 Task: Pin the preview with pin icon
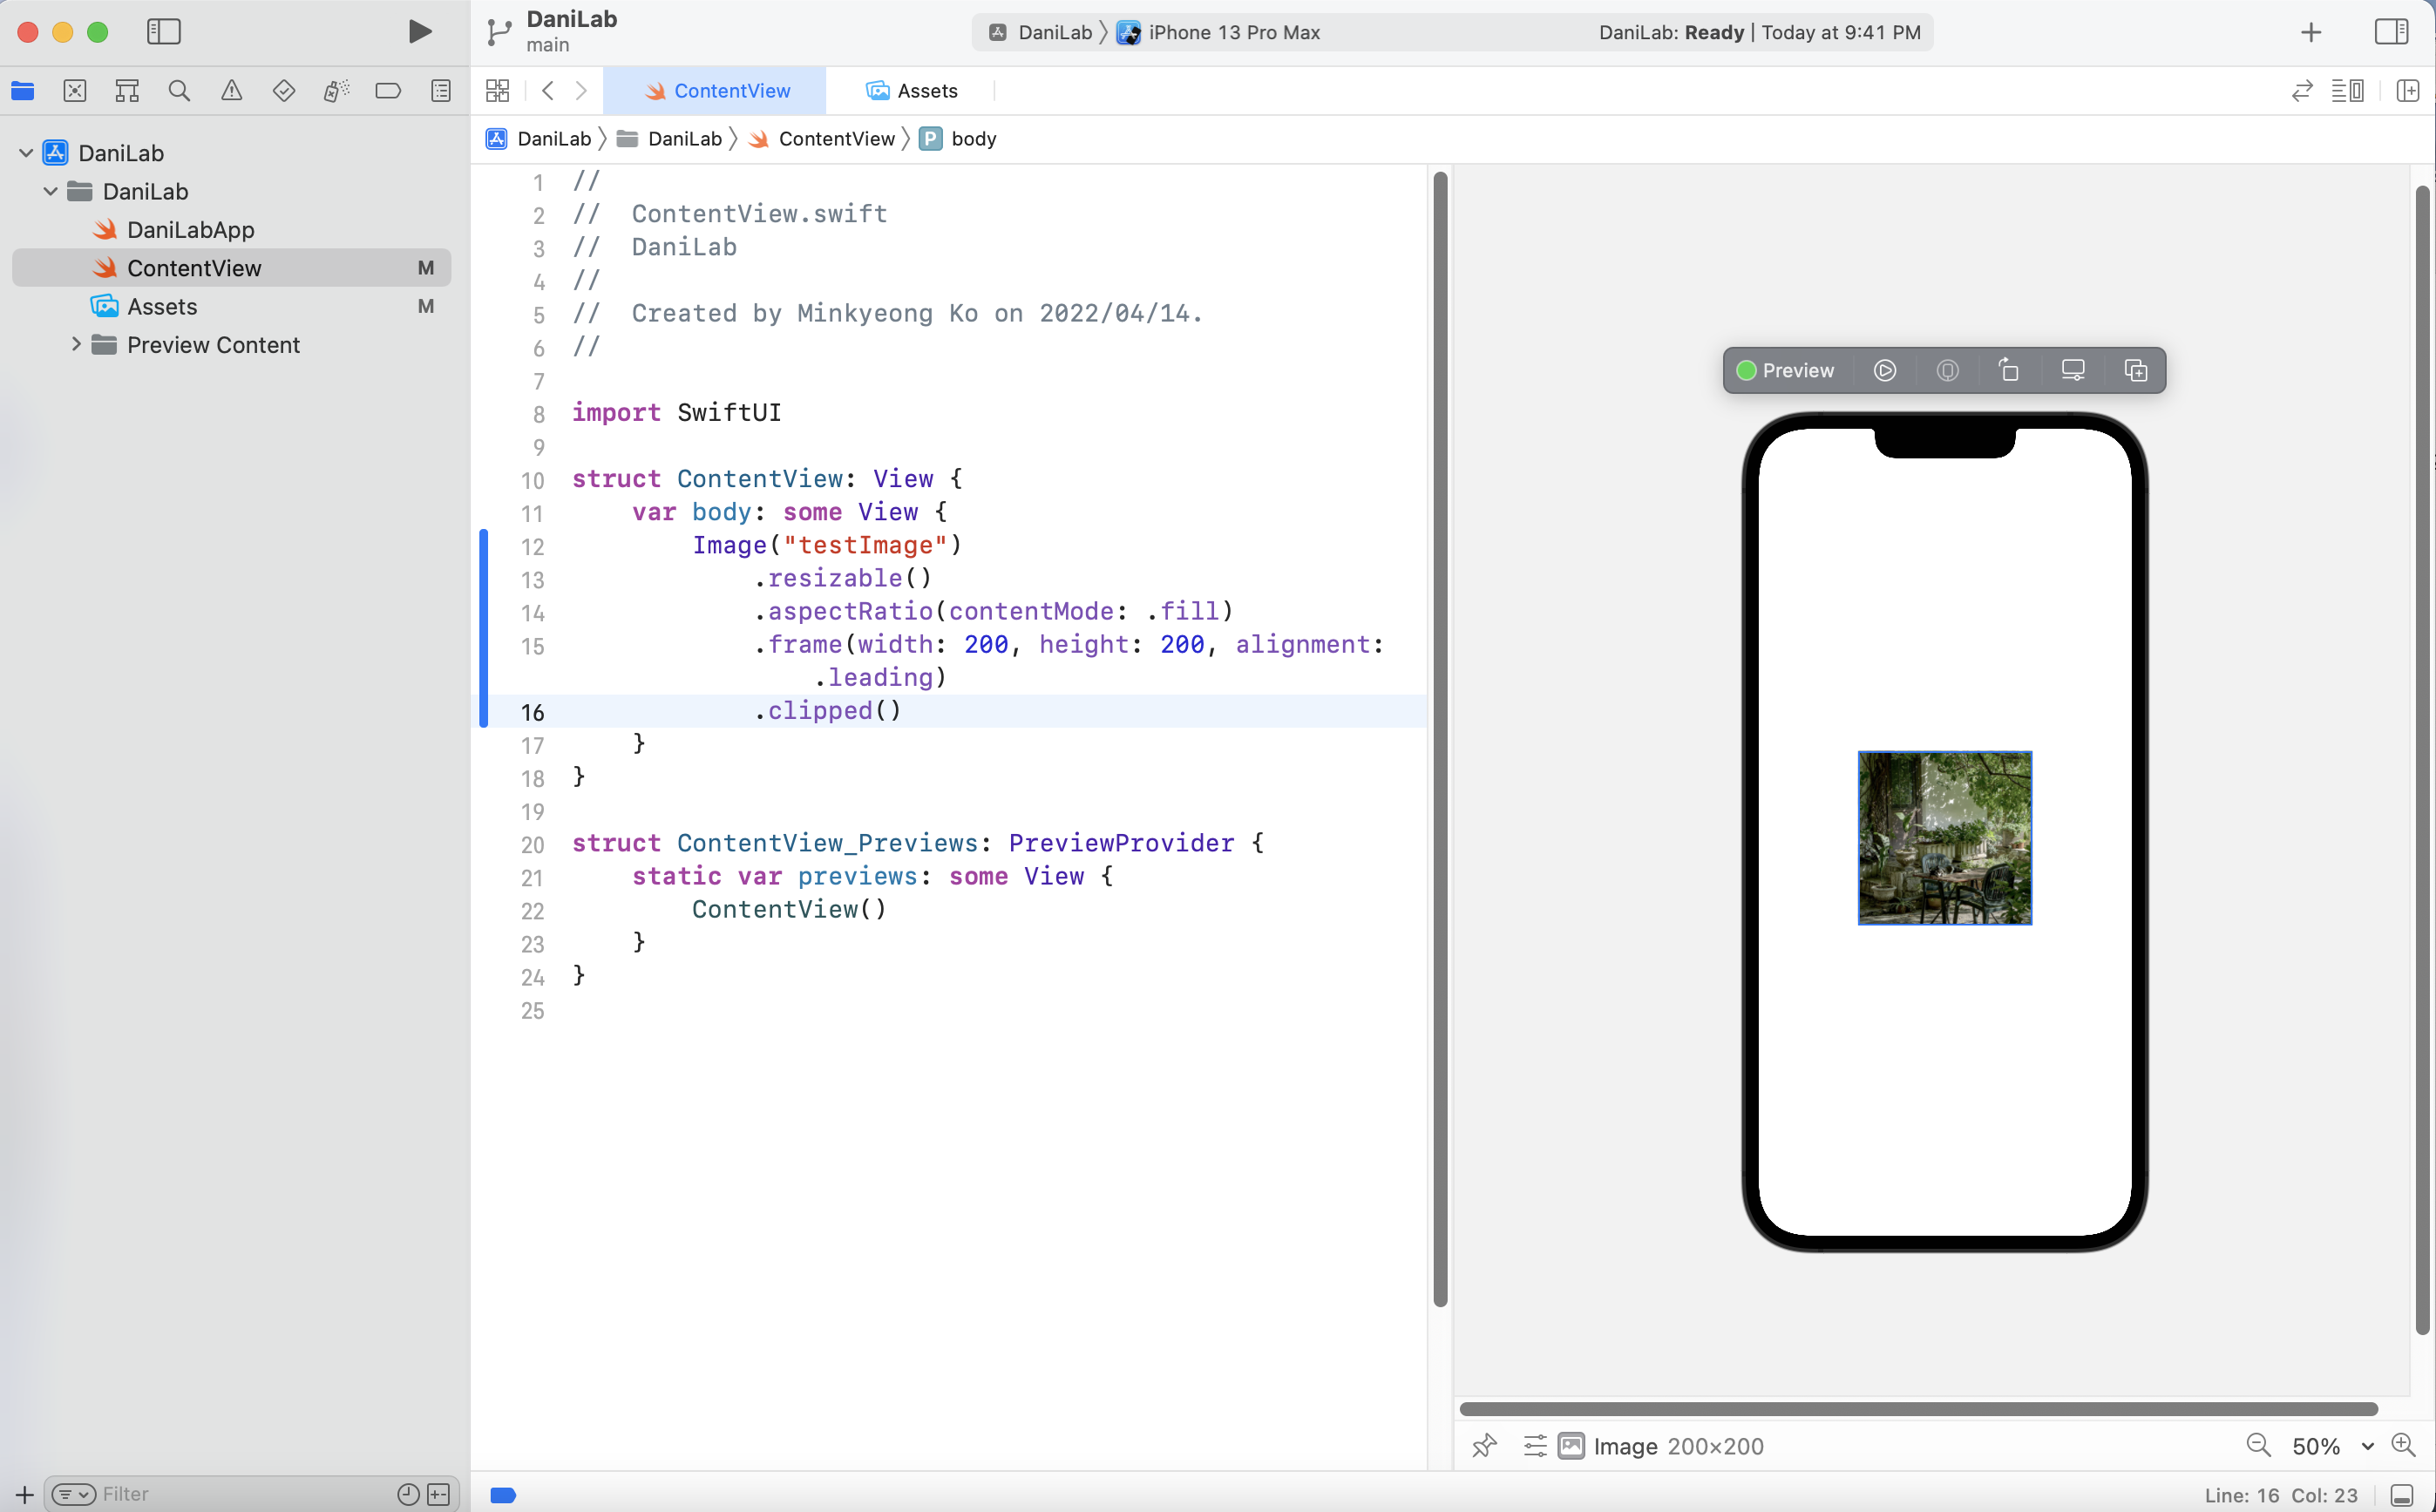click(1484, 1445)
